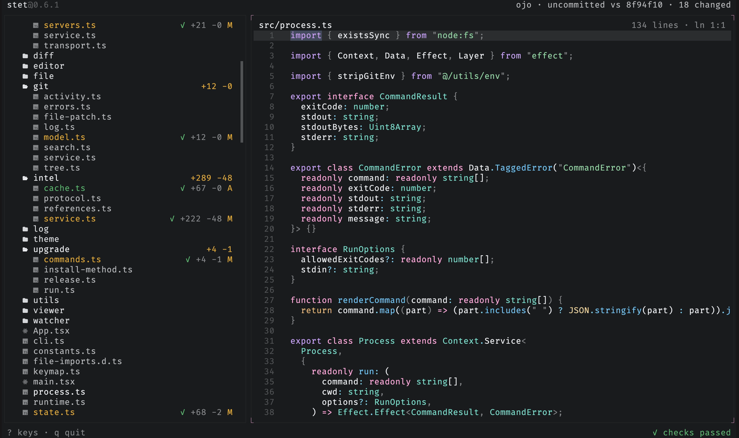
Task: Expand the watcher folder
Action: [x=25, y=321]
